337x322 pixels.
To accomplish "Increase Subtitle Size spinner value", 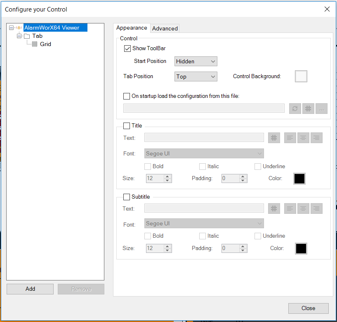I will pos(167,246).
